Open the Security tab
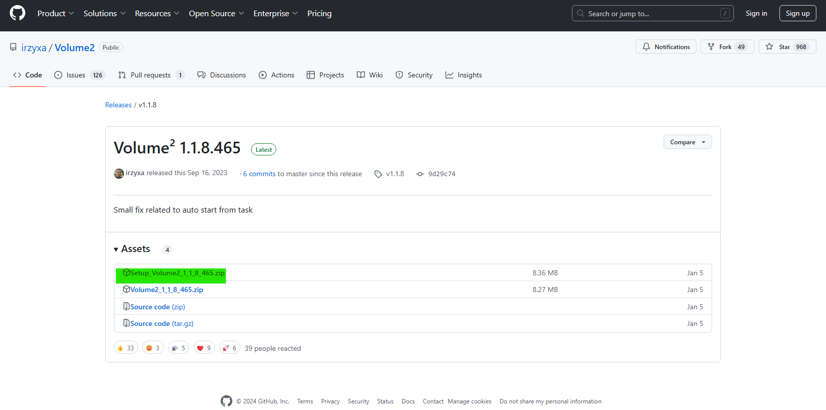Viewport: 826px width, 410px height. pyautogui.click(x=414, y=75)
